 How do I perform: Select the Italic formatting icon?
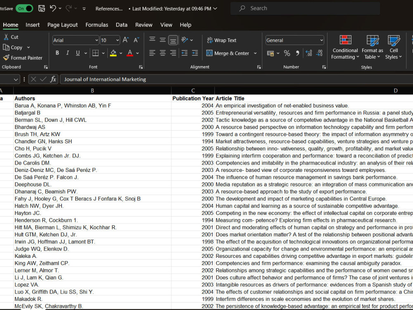pos(67,53)
